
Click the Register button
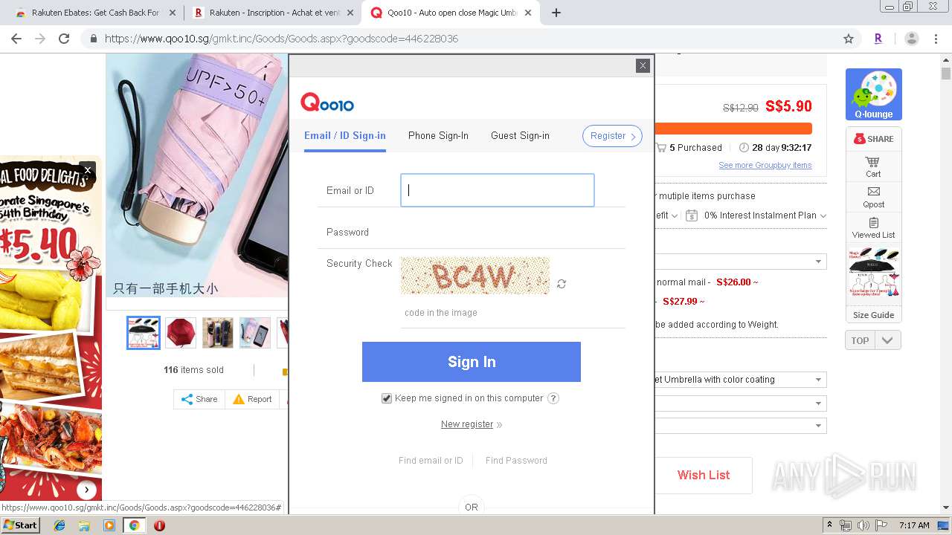click(612, 136)
